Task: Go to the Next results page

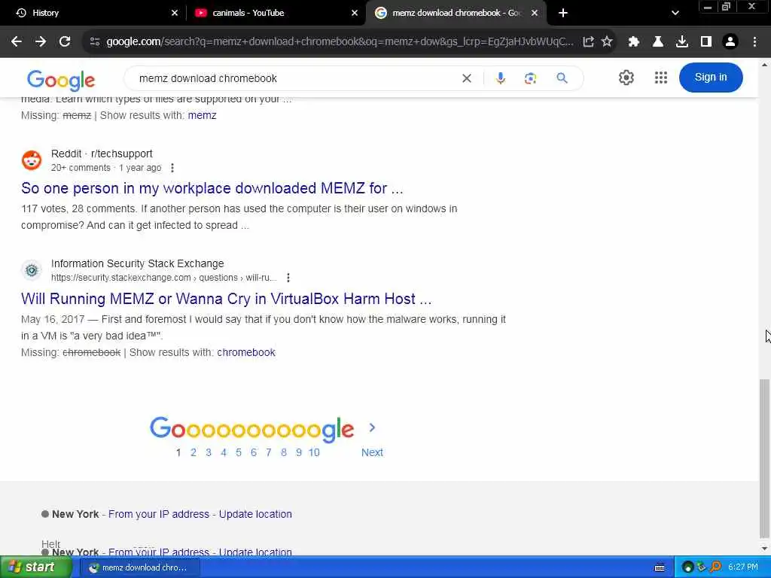Action: click(x=372, y=452)
